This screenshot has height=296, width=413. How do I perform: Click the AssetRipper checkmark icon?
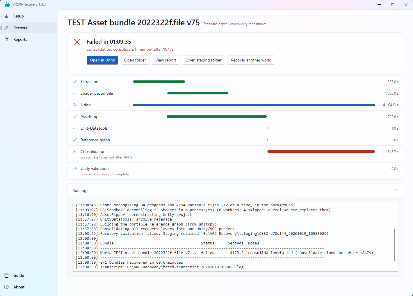tap(75, 117)
